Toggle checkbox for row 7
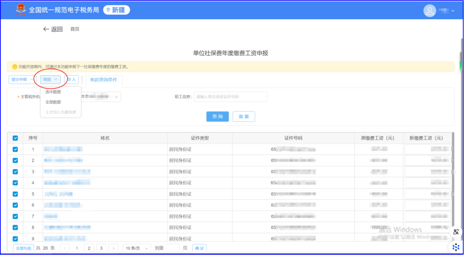The image size is (464, 255). pyautogui.click(x=15, y=216)
